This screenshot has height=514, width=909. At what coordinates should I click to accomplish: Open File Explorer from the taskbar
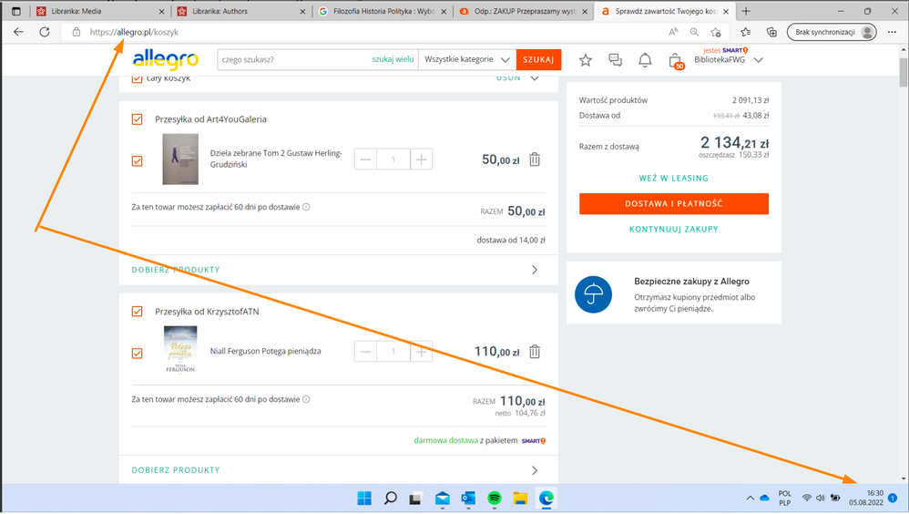(x=520, y=499)
